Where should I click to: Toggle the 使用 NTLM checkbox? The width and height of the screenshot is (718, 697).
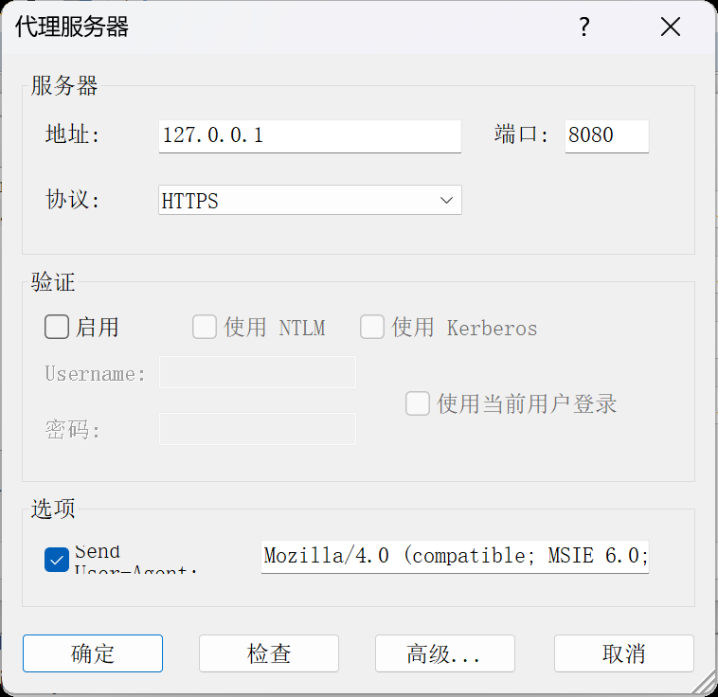[x=205, y=328]
